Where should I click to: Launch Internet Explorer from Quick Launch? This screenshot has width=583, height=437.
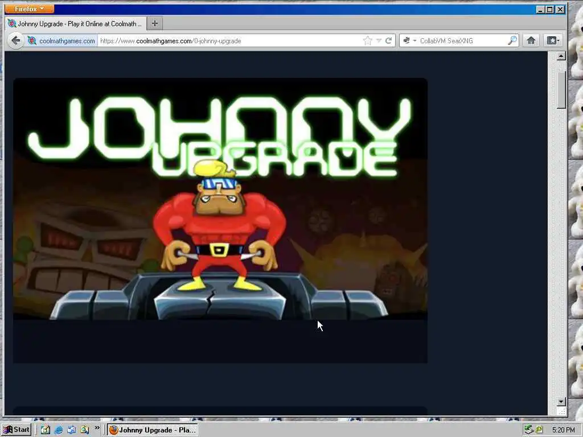click(59, 430)
